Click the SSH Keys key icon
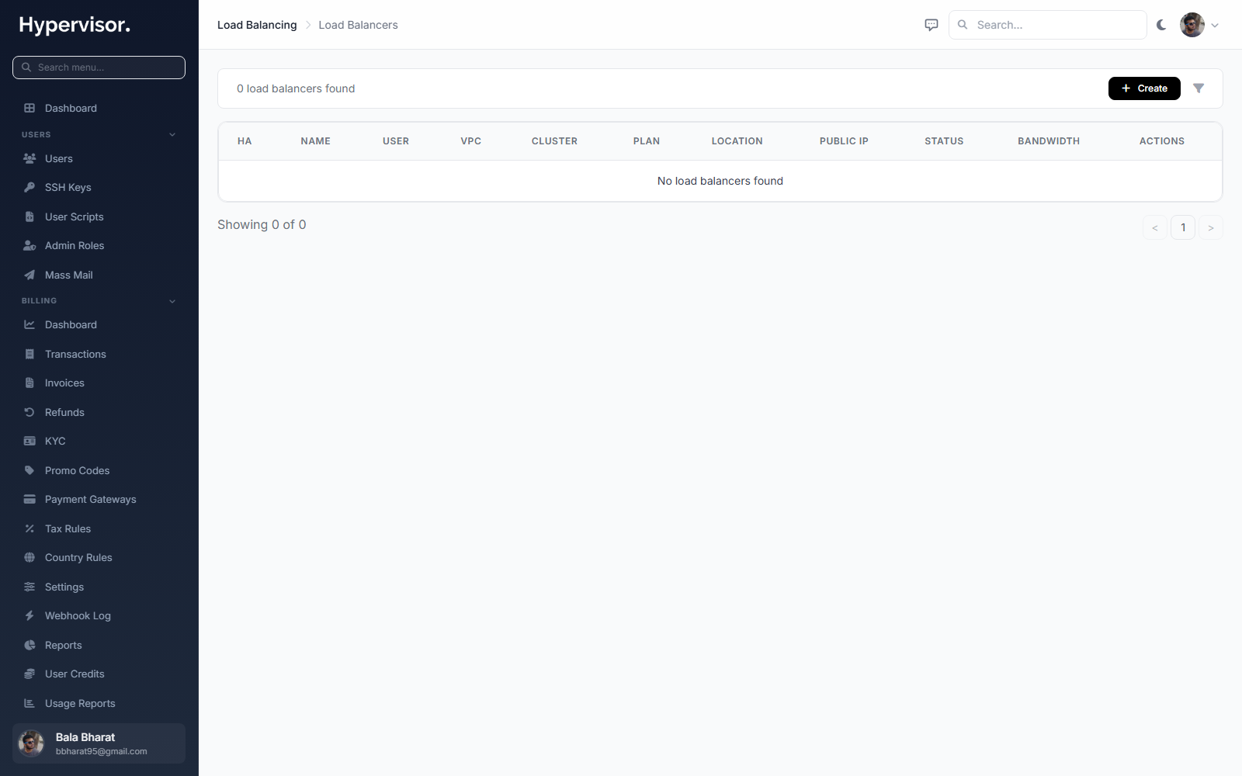The image size is (1242, 776). (29, 187)
